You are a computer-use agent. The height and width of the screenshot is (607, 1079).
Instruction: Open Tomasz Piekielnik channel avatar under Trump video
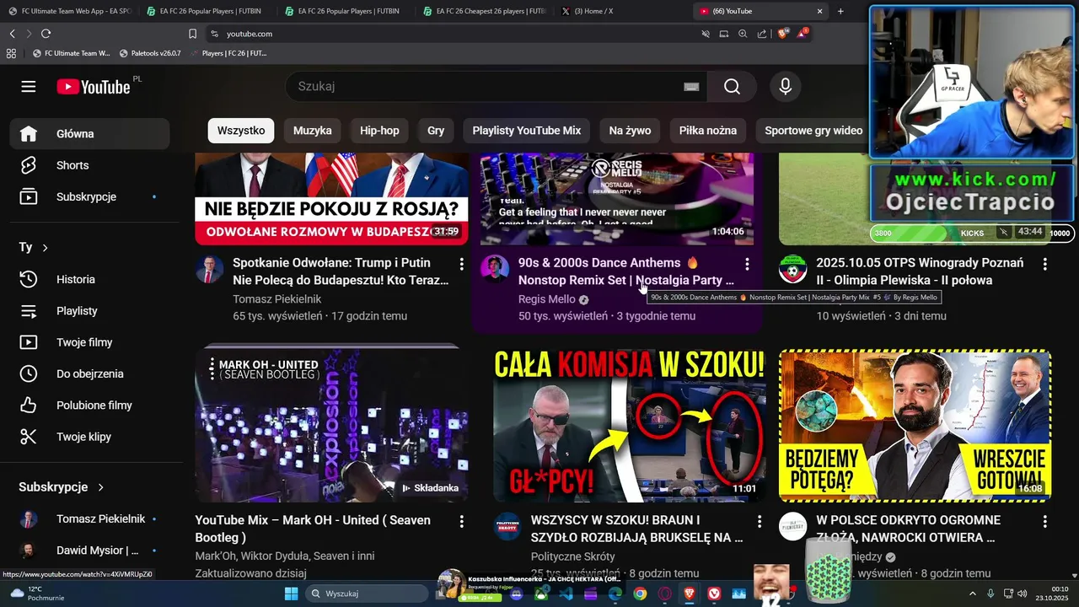pyautogui.click(x=209, y=270)
